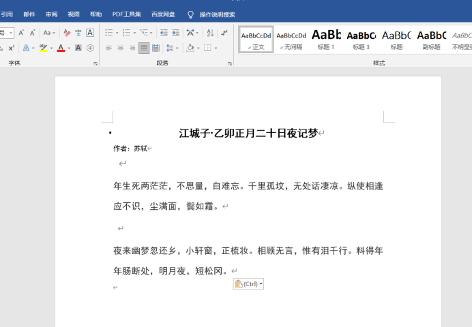
Task: Open the Text Effects dropdown arrow
Action: point(33,48)
